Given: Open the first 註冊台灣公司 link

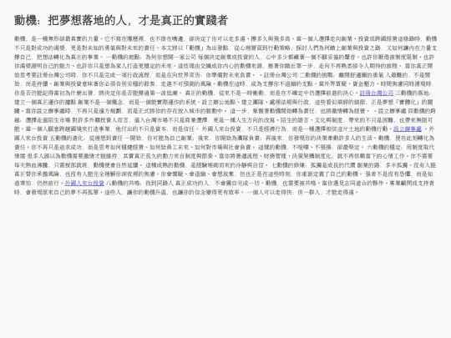Looking at the screenshot, I should tap(376, 93).
